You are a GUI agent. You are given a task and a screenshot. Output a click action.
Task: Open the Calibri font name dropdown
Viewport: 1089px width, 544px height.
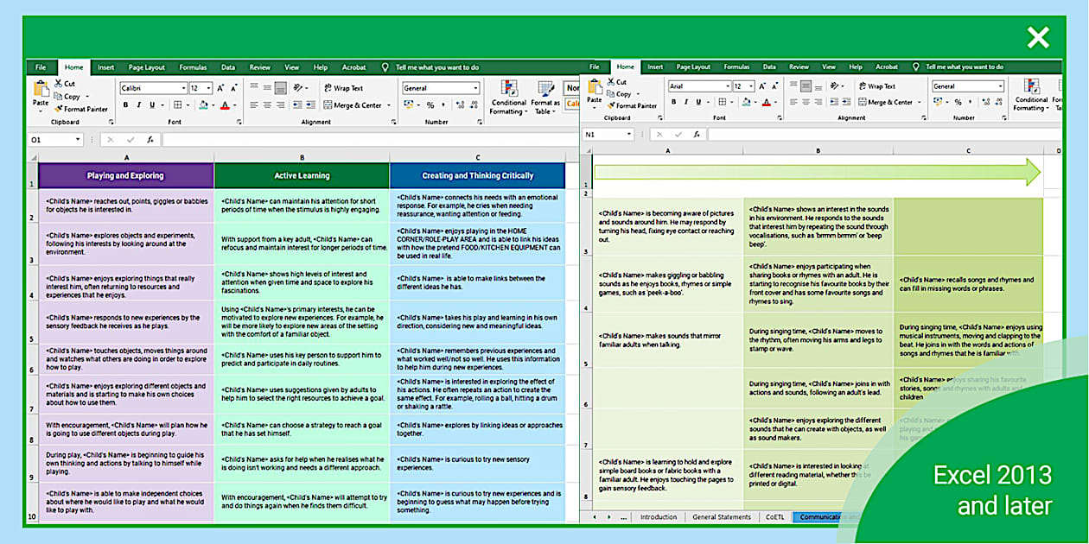tap(183, 88)
